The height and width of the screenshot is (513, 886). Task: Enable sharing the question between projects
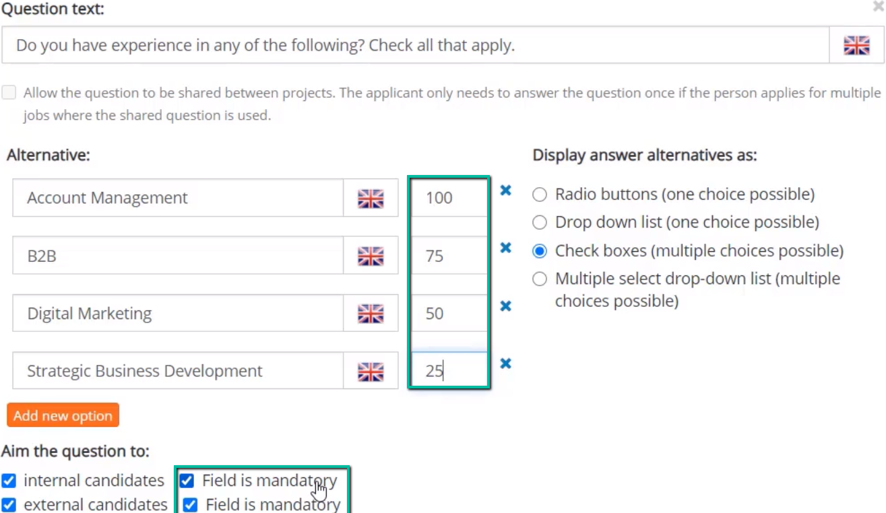(9, 93)
